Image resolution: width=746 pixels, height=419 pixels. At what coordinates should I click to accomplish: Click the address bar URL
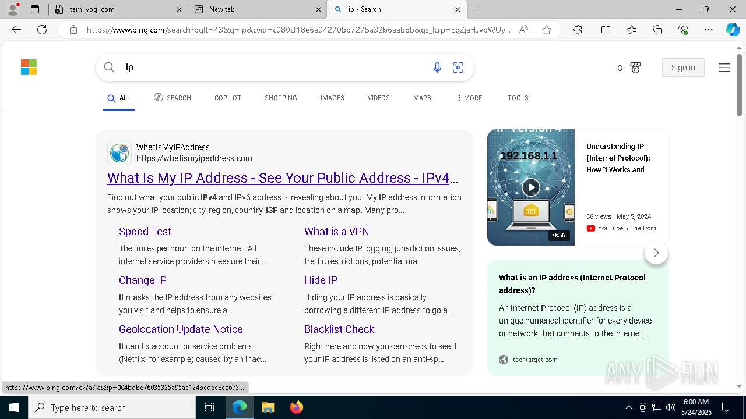click(298, 30)
